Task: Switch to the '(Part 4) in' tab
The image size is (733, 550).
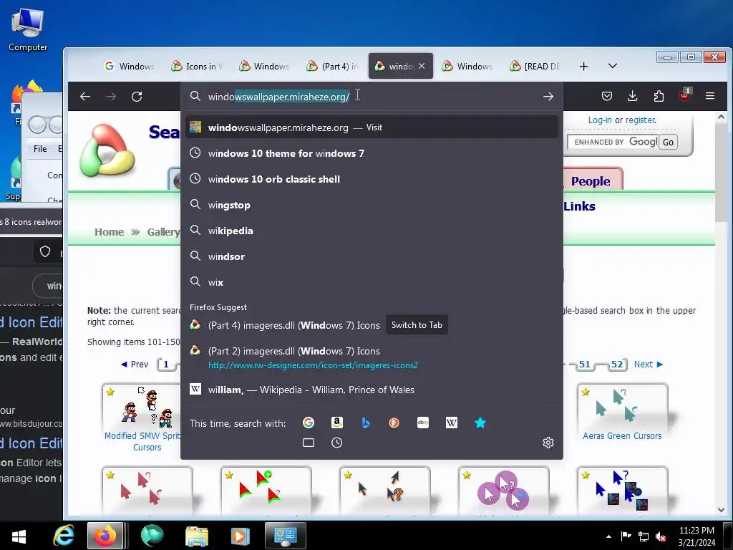Action: pyautogui.click(x=332, y=67)
